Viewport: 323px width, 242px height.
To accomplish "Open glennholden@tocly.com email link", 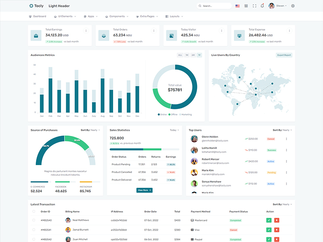I will click(215, 141).
